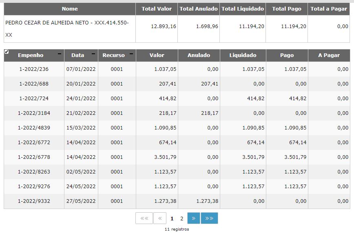Viewport: 354px width, 233px height.
Task: Toggle the checkbox in table header
Action: point(7,52)
